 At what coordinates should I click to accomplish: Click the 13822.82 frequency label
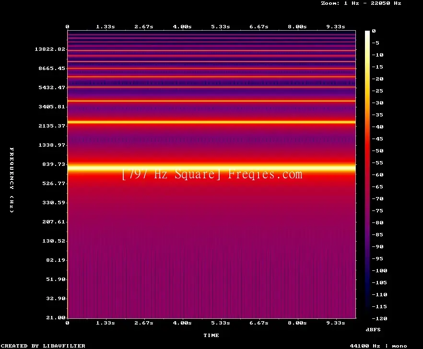pos(50,49)
